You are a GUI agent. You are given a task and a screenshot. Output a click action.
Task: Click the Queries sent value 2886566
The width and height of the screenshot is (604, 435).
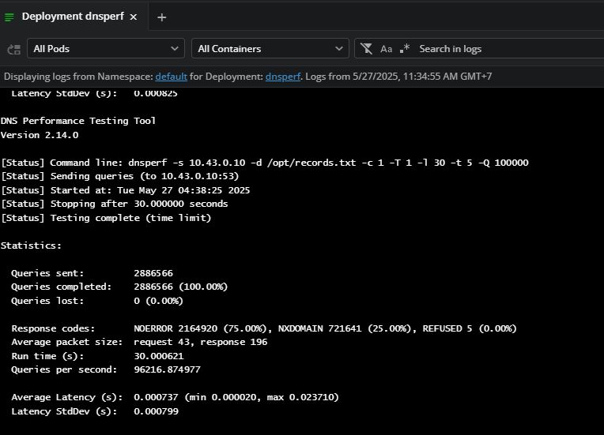[153, 273]
